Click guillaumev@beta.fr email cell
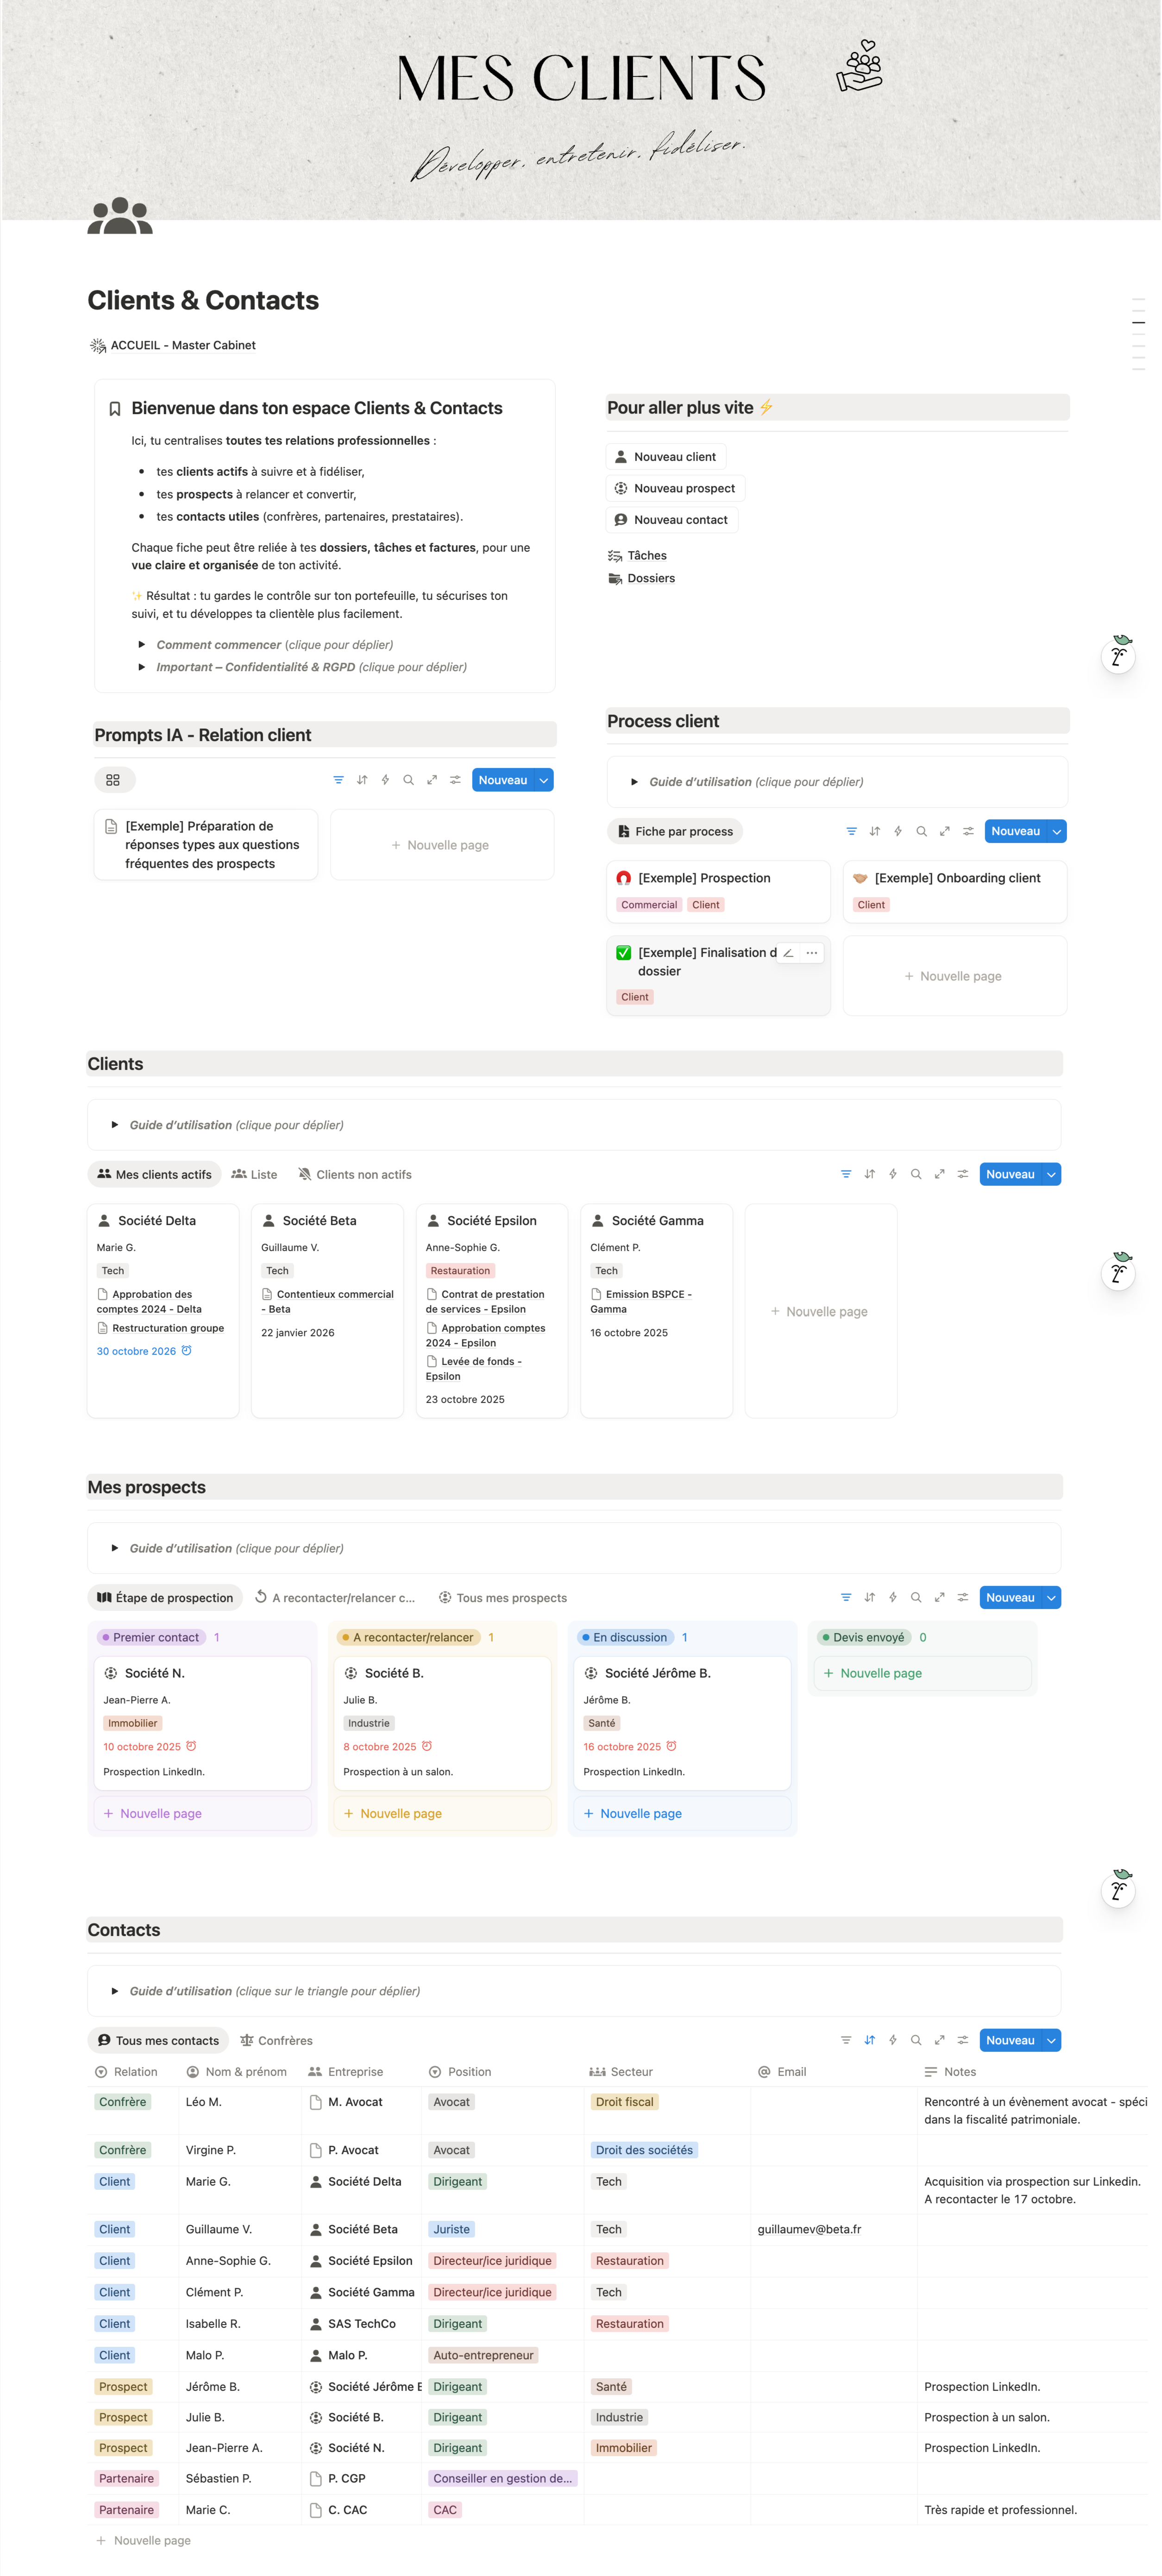 point(833,2229)
